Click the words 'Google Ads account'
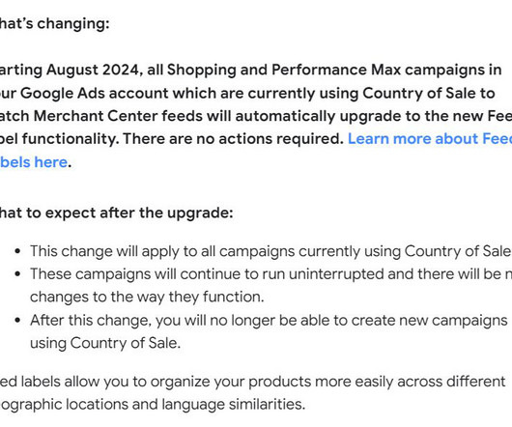The image size is (512, 427). click(x=95, y=94)
